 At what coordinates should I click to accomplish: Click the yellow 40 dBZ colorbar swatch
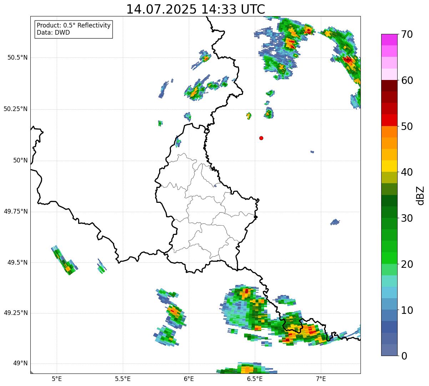389,166
